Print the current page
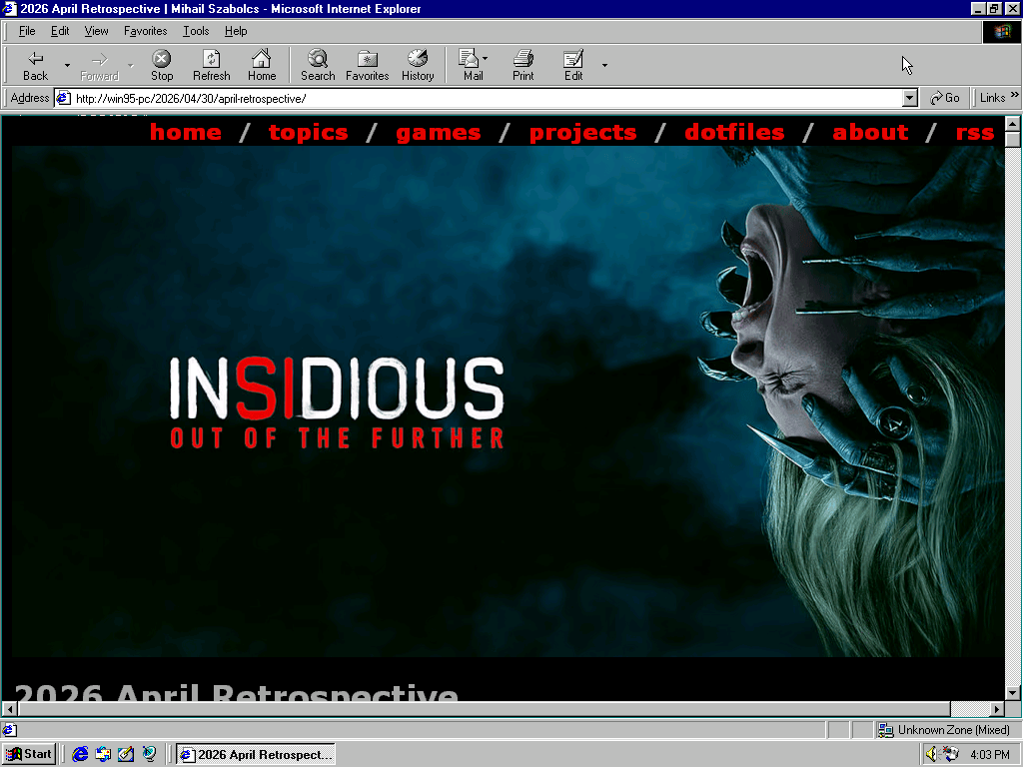This screenshot has height=767, width=1023. pyautogui.click(x=523, y=65)
